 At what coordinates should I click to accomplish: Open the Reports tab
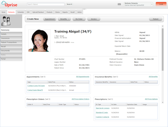(65, 12)
